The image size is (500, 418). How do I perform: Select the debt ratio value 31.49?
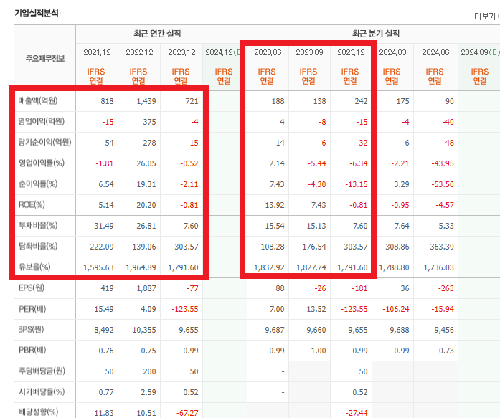click(x=104, y=226)
